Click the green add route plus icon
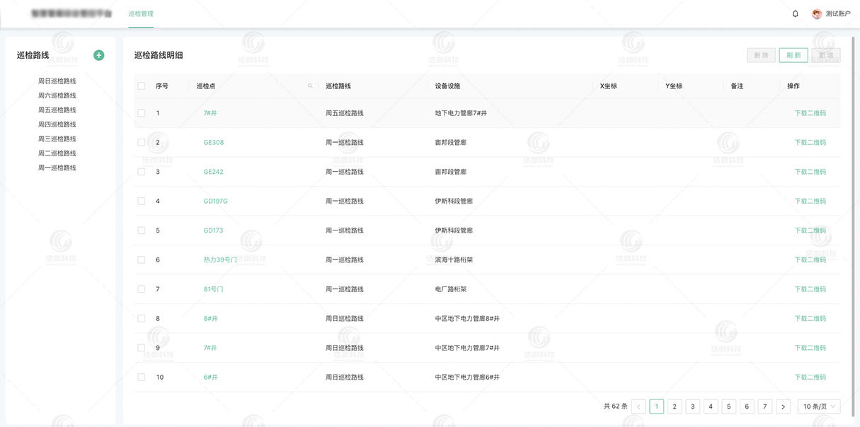The image size is (860, 427). [99, 55]
